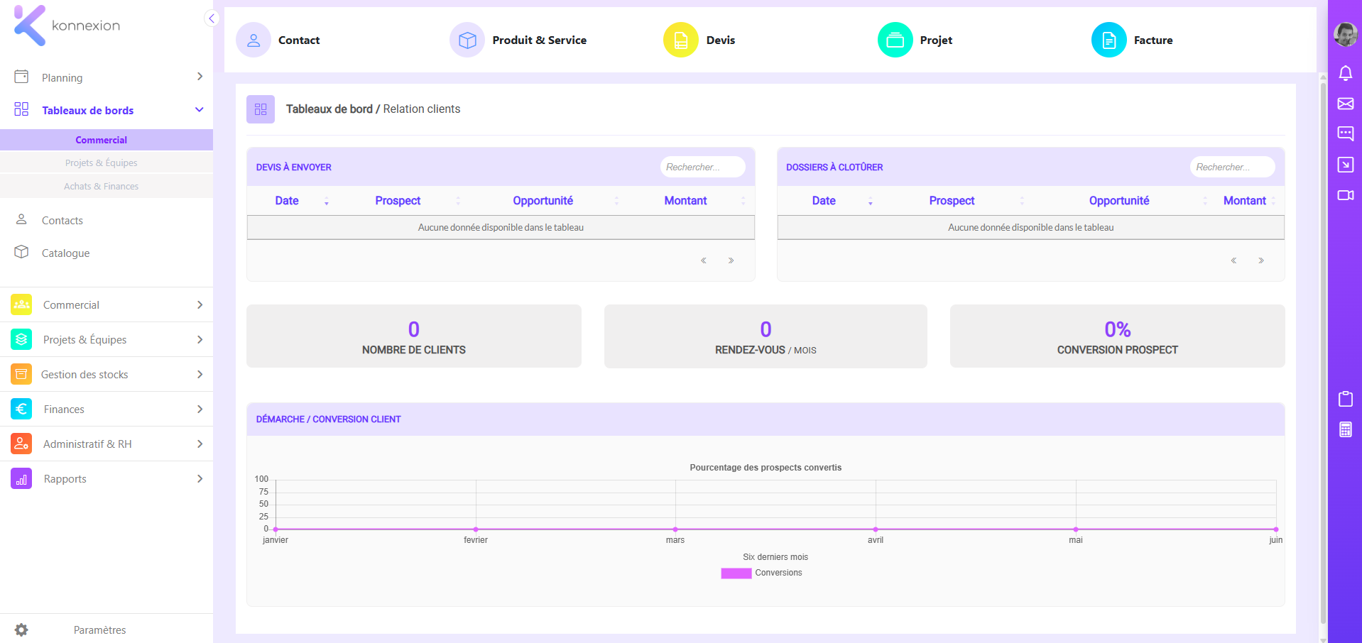Open the clipboard icon in right bar
Image resolution: width=1362 pixels, height=643 pixels.
[x=1345, y=399]
